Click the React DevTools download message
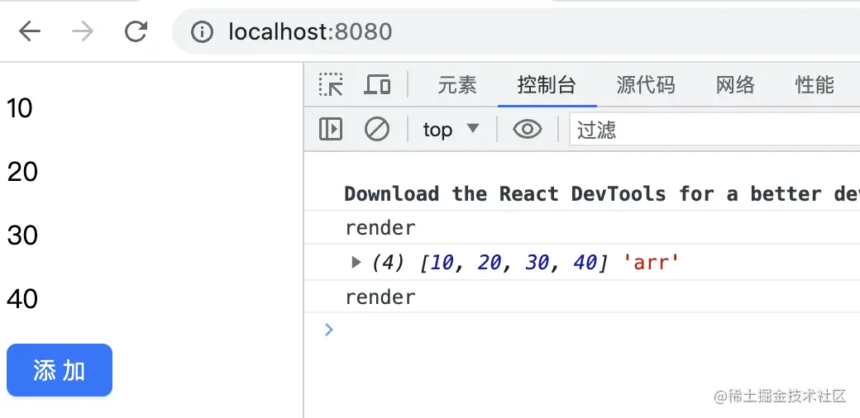The width and height of the screenshot is (860, 418). pos(602,194)
